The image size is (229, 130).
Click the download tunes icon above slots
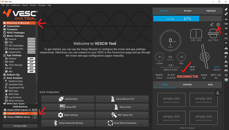[218, 93]
